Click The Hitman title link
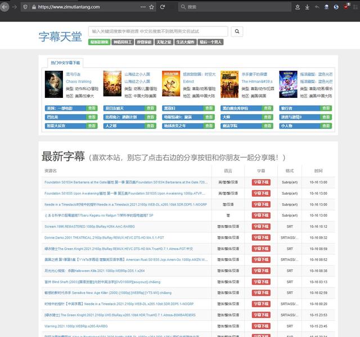This screenshot has height=337, width=360. 257,82
